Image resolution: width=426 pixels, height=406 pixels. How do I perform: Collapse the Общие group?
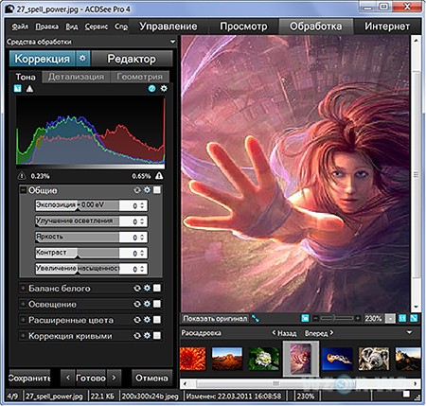23,190
